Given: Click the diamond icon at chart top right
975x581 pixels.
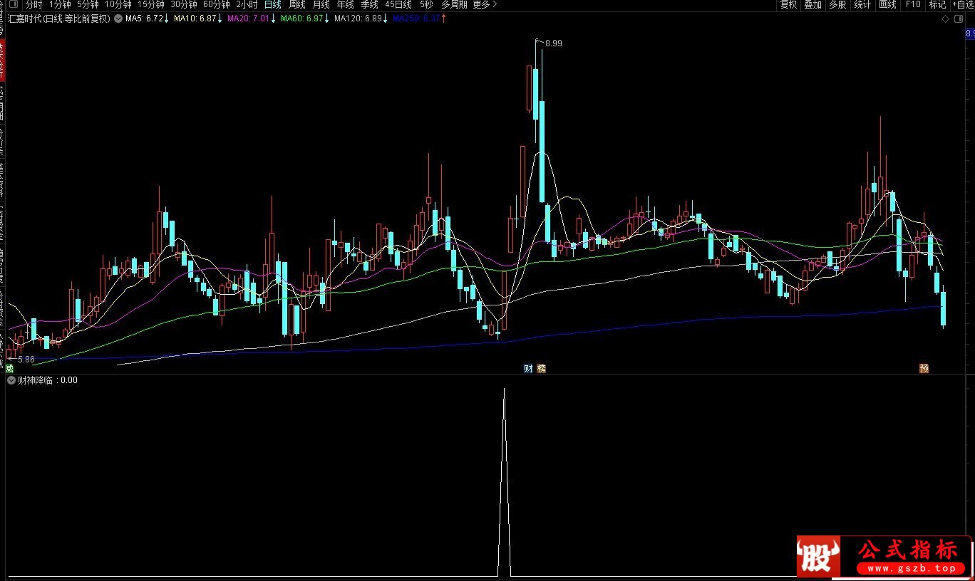Looking at the screenshot, I should (945, 19).
